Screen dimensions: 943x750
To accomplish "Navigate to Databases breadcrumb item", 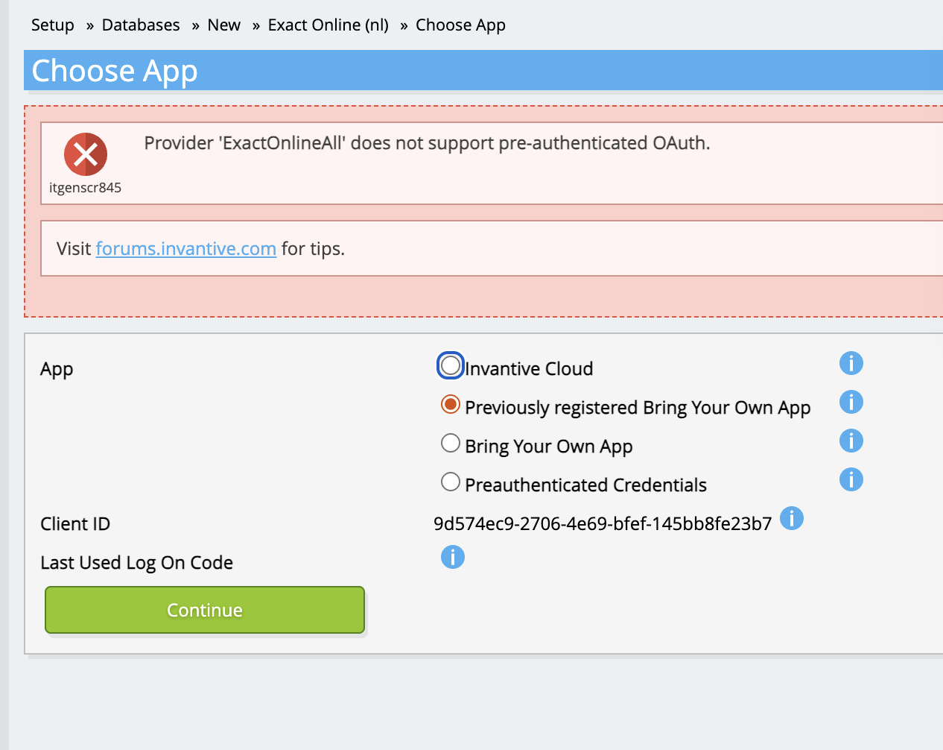I will point(141,25).
